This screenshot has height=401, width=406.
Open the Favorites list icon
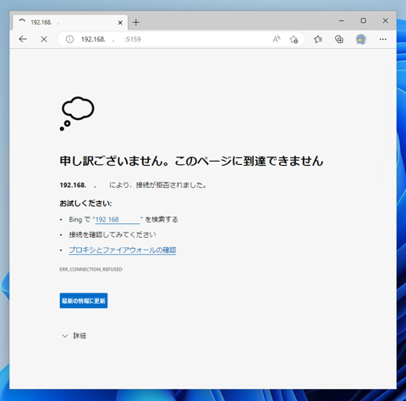click(318, 39)
